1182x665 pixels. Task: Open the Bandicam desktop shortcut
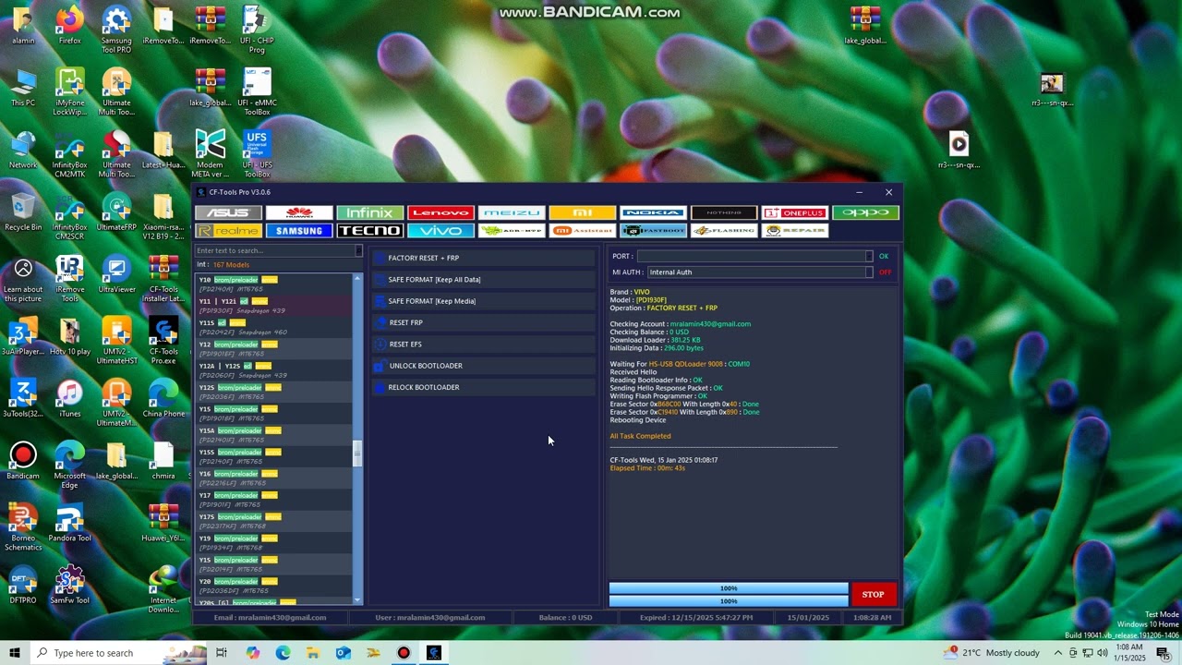23,461
